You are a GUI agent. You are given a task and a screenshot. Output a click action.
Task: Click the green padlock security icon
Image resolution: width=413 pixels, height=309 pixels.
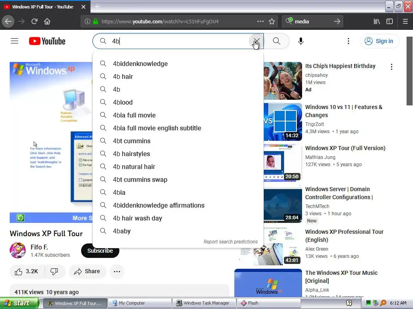96,22
